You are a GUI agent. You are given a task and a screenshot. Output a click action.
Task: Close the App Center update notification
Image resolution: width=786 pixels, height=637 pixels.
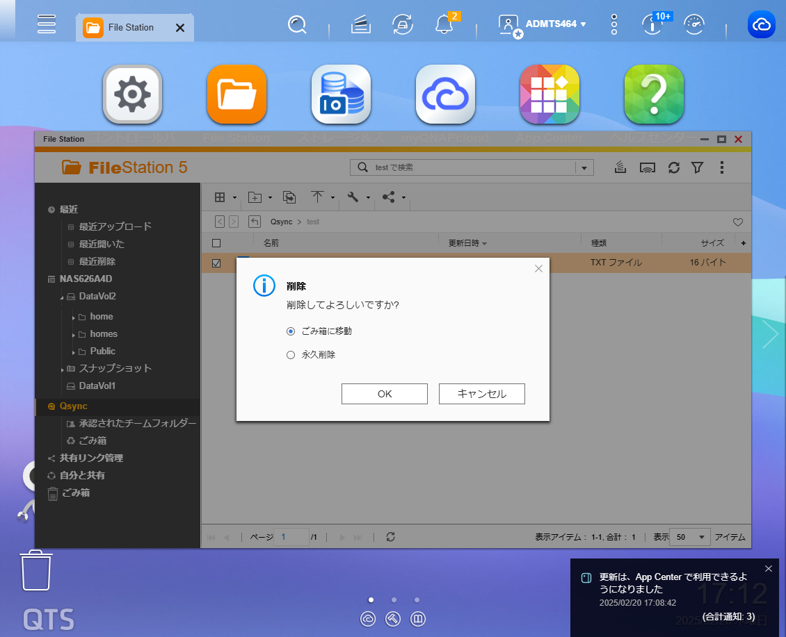click(769, 568)
